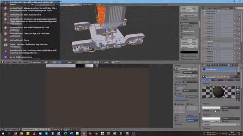Image resolution: width=243 pixels, height=136 pixels.
Task: Enable the Matcap checkbox
Action: (182, 29)
